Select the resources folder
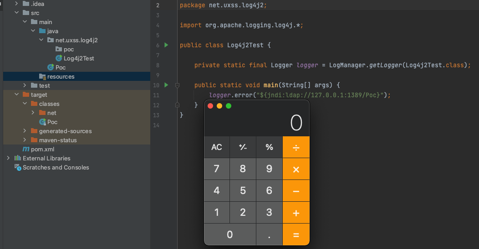The height and width of the screenshot is (249, 479). pos(61,76)
